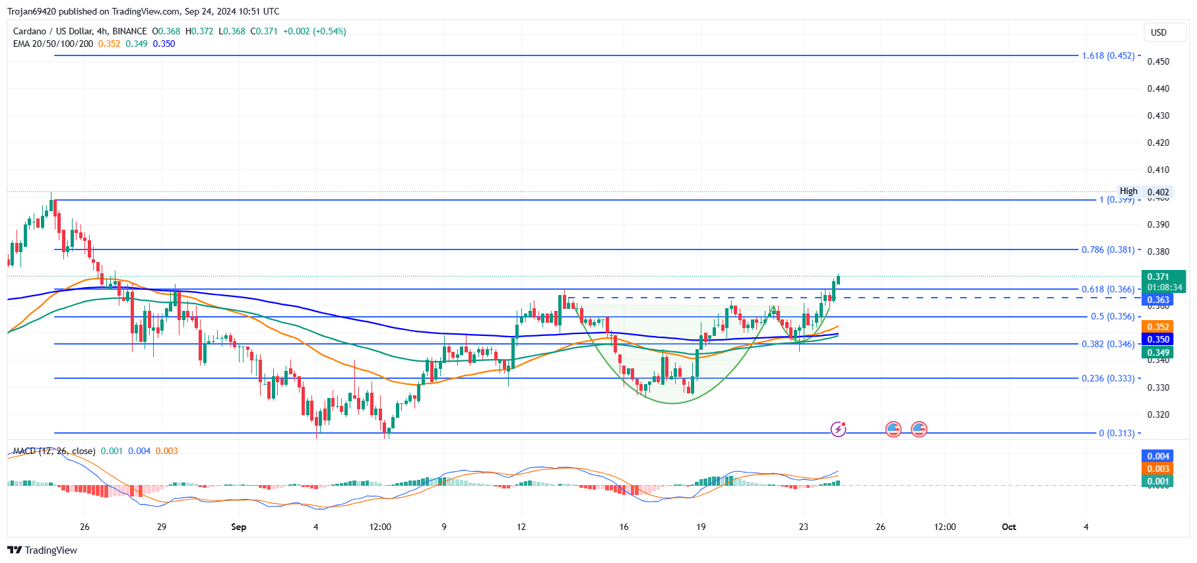Click the 0.320 level on price axis
This screenshot has height=563, width=1197.
pos(1158,414)
